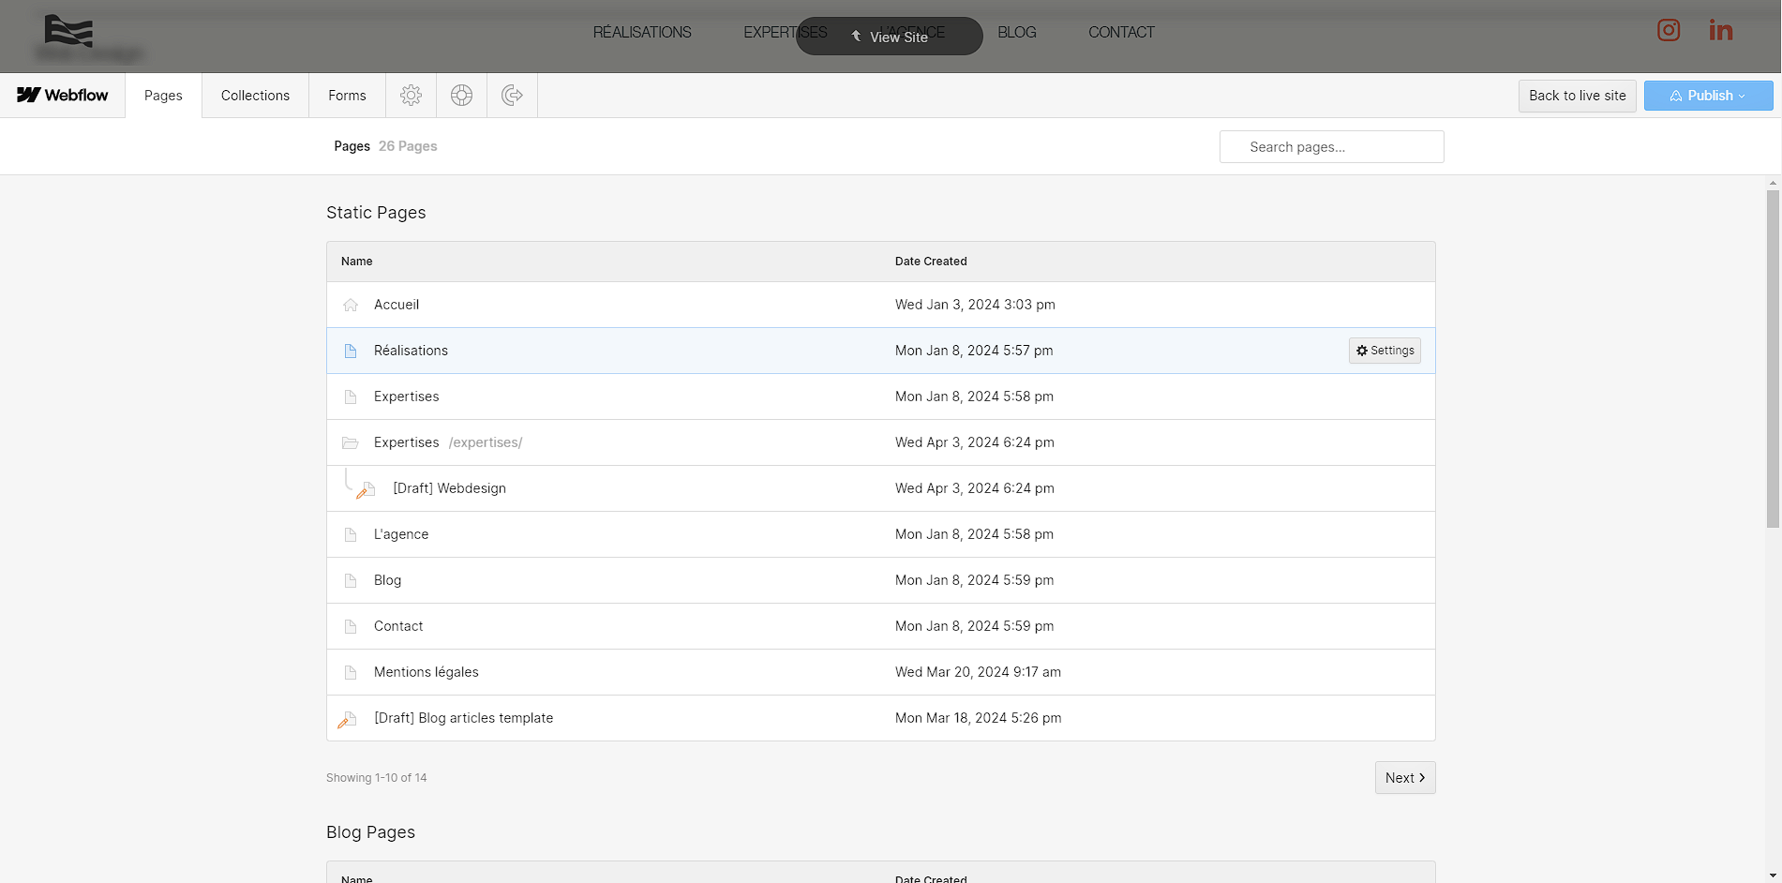Click the Webflow logo
Image resolution: width=1782 pixels, height=883 pixels.
tap(62, 95)
